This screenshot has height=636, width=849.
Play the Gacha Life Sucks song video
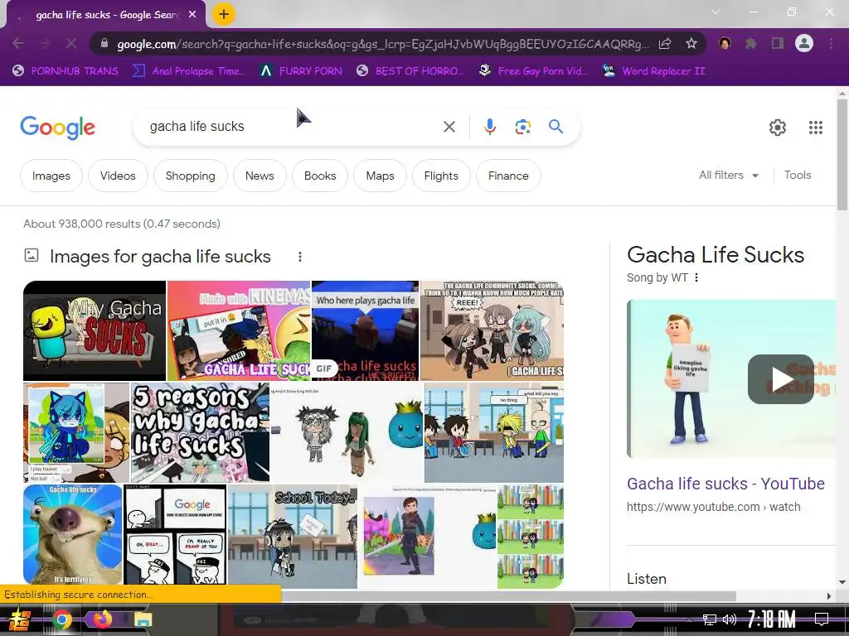coord(780,379)
